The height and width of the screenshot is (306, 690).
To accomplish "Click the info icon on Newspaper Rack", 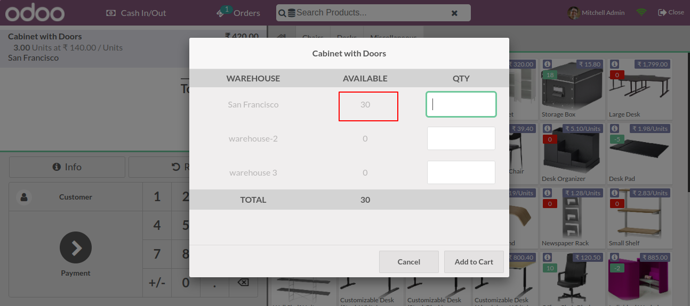I will coord(547,193).
